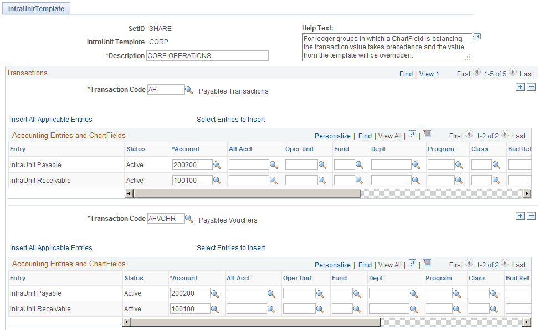Open the Transaction Code AP lookup

(x=189, y=89)
